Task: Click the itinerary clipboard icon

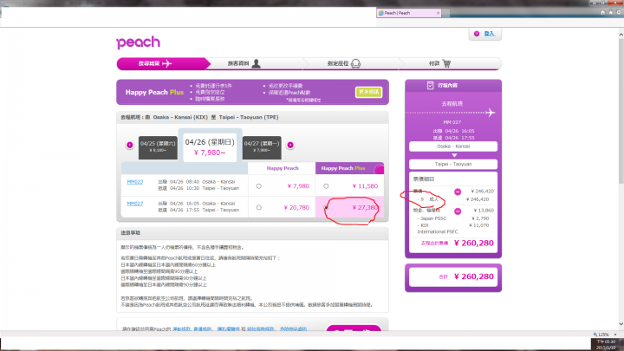Action: coord(430,85)
